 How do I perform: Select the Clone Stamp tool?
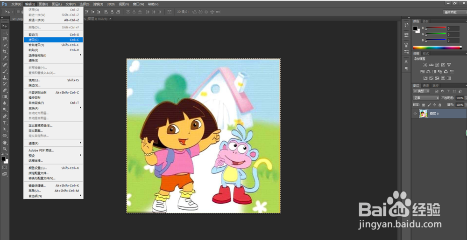coord(5,77)
